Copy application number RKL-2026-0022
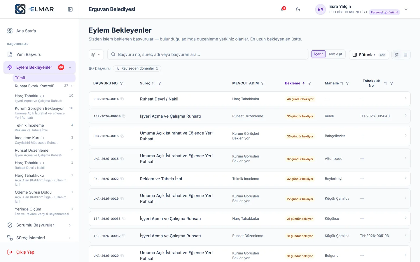 tap(122, 179)
